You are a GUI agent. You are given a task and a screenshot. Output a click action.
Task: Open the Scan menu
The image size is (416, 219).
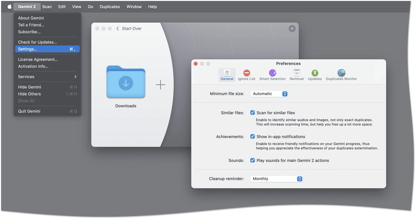pyautogui.click(x=47, y=7)
